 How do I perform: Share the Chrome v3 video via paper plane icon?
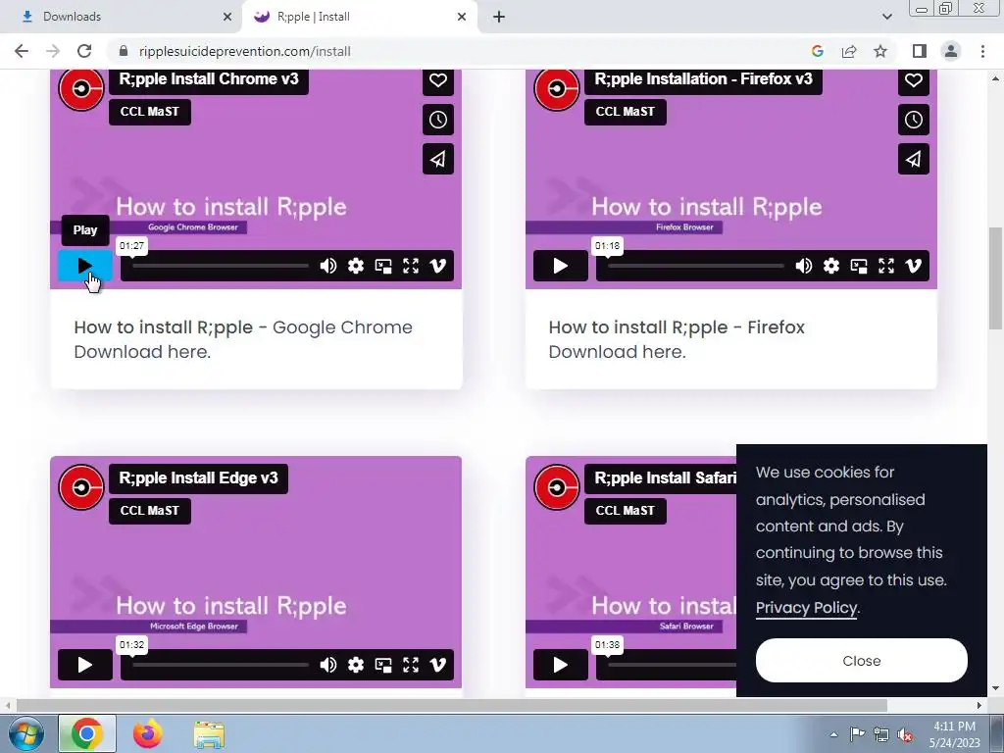[x=438, y=159]
